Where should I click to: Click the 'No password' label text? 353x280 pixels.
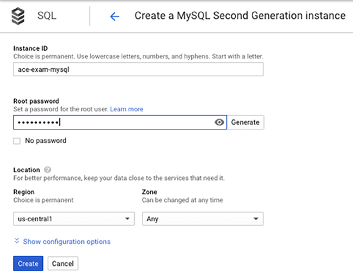[x=46, y=141]
